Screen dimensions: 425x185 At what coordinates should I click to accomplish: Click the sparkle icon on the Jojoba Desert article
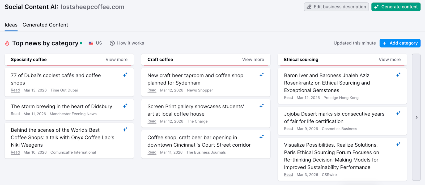click(398, 113)
